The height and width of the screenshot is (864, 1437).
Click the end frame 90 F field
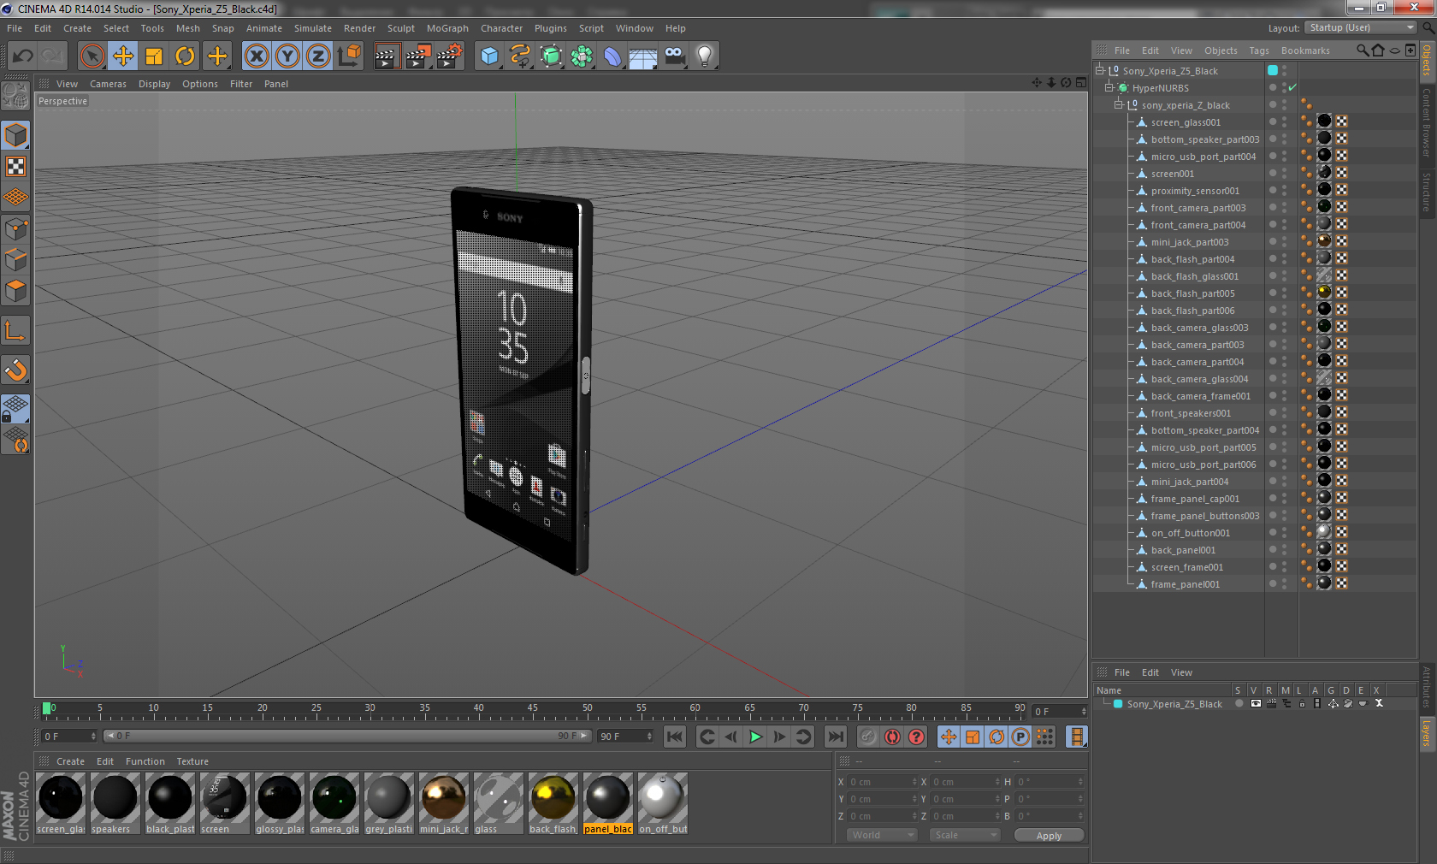(x=625, y=737)
